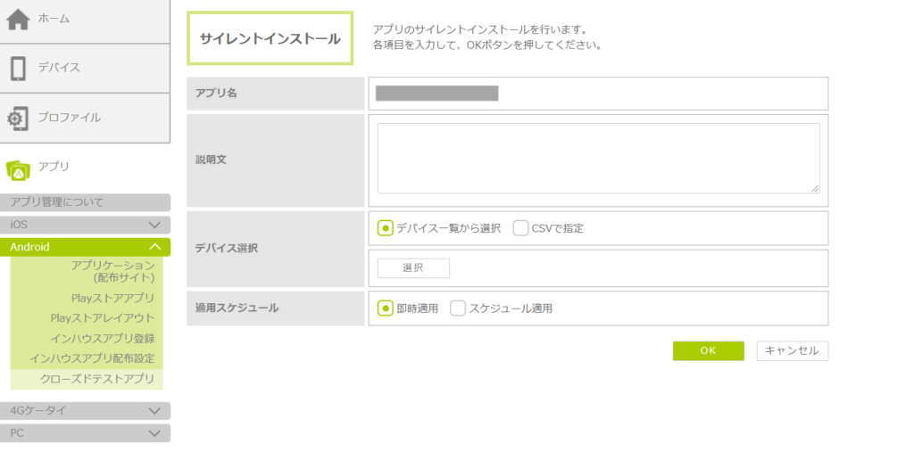This screenshot has height=452, width=914.
Task: Click the アプリ名 input field
Action: [598, 94]
